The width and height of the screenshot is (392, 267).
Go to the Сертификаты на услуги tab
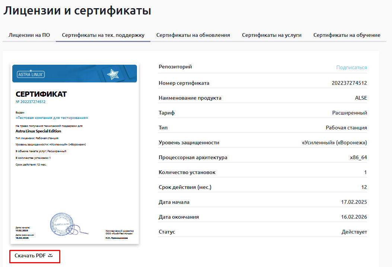coord(271,35)
